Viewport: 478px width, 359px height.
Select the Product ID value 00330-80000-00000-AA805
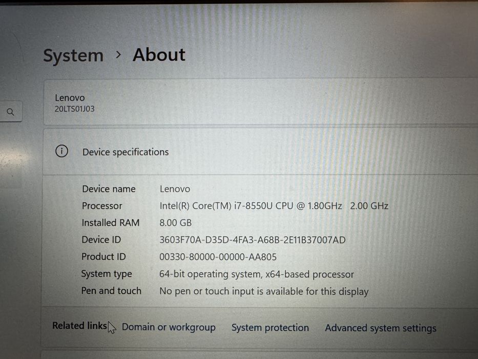(218, 257)
